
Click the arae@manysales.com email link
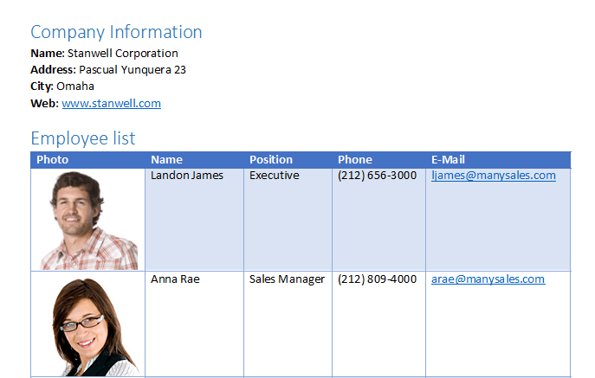coord(488,279)
